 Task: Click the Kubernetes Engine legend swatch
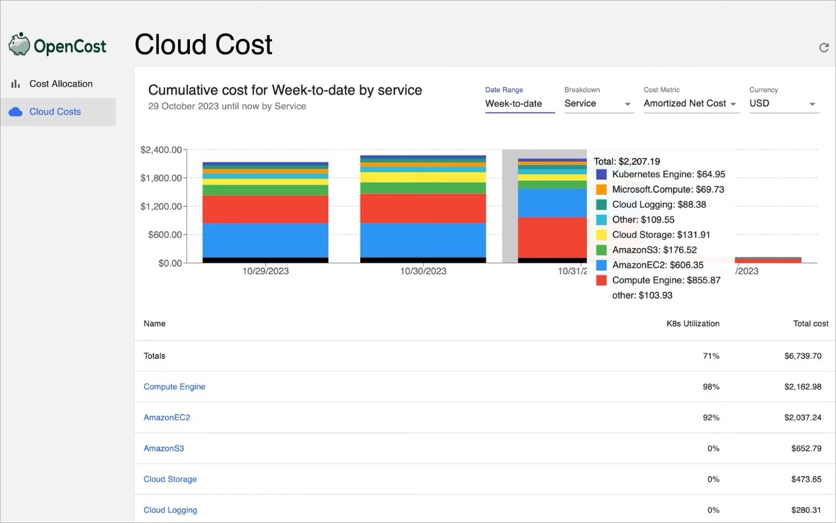point(601,174)
